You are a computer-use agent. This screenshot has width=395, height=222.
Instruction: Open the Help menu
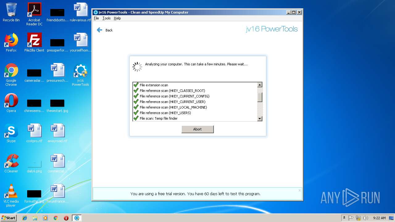click(117, 18)
